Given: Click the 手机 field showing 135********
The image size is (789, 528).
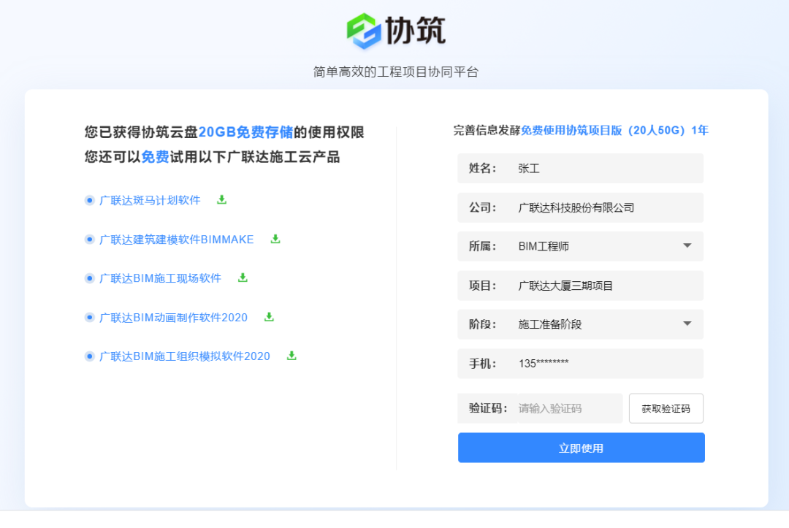Looking at the screenshot, I should pos(580,364).
